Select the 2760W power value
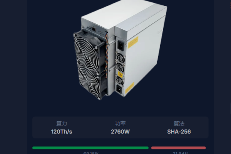This screenshot has height=154, width=231. coord(120,132)
